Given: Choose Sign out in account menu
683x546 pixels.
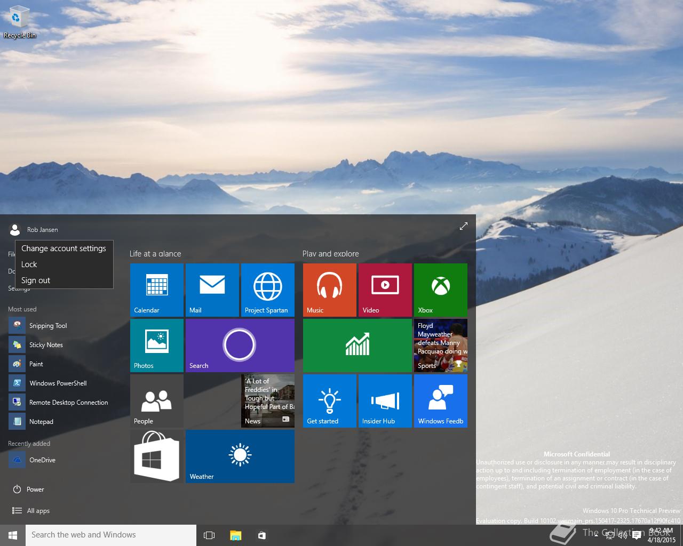Looking at the screenshot, I should click(36, 280).
